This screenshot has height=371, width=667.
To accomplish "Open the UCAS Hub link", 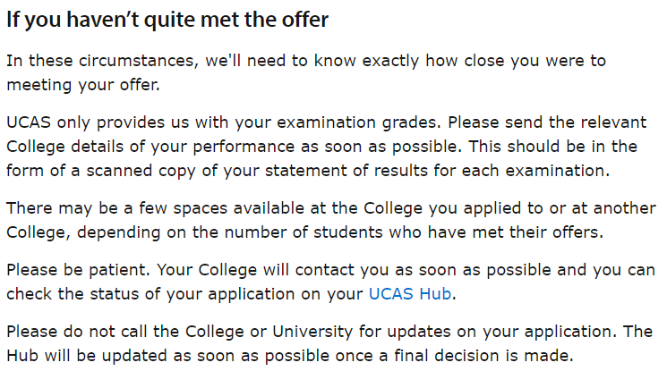I will tap(410, 293).
